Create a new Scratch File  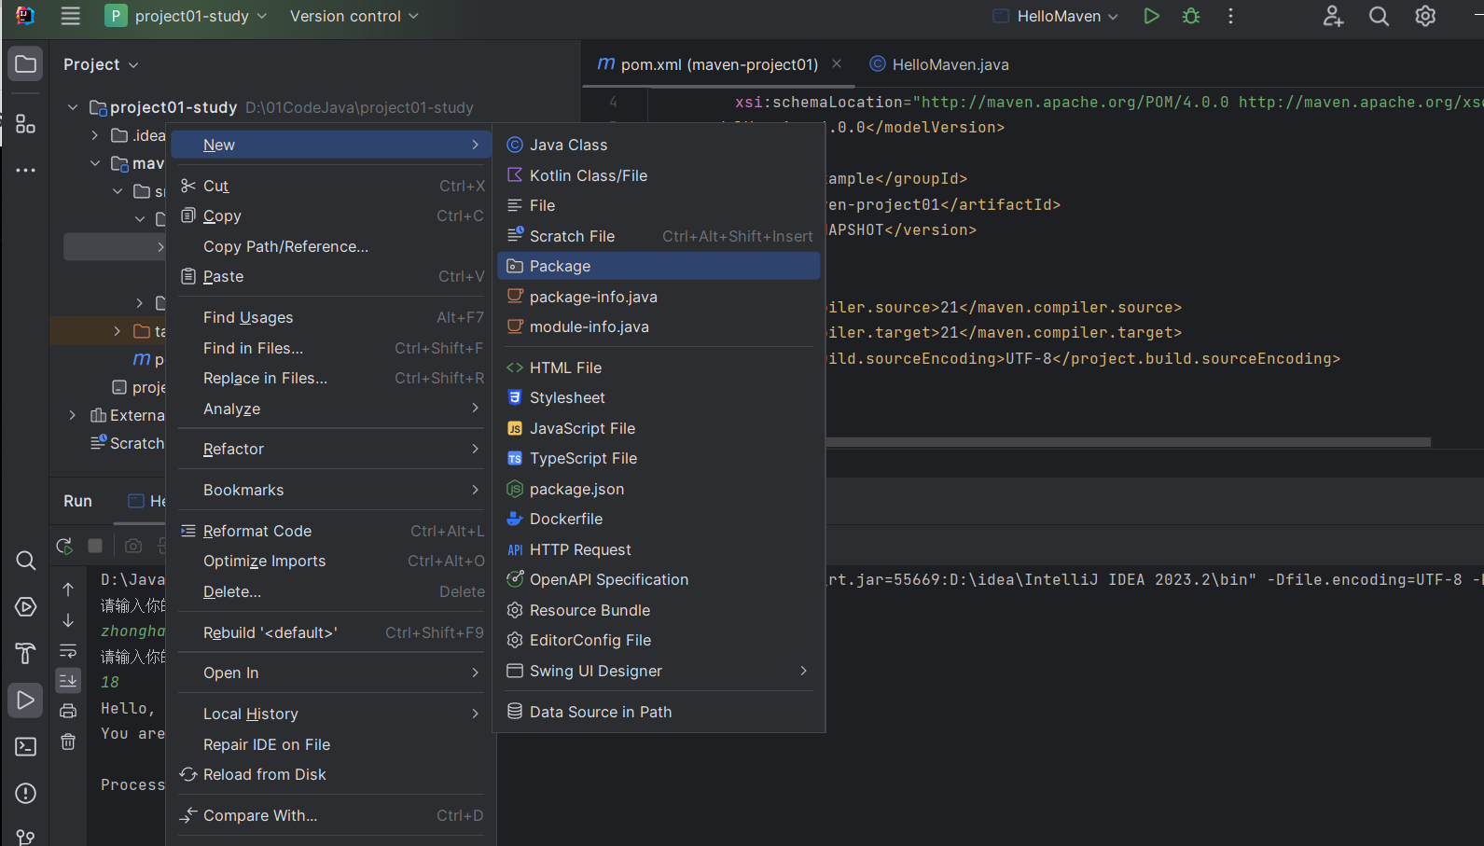coord(659,236)
